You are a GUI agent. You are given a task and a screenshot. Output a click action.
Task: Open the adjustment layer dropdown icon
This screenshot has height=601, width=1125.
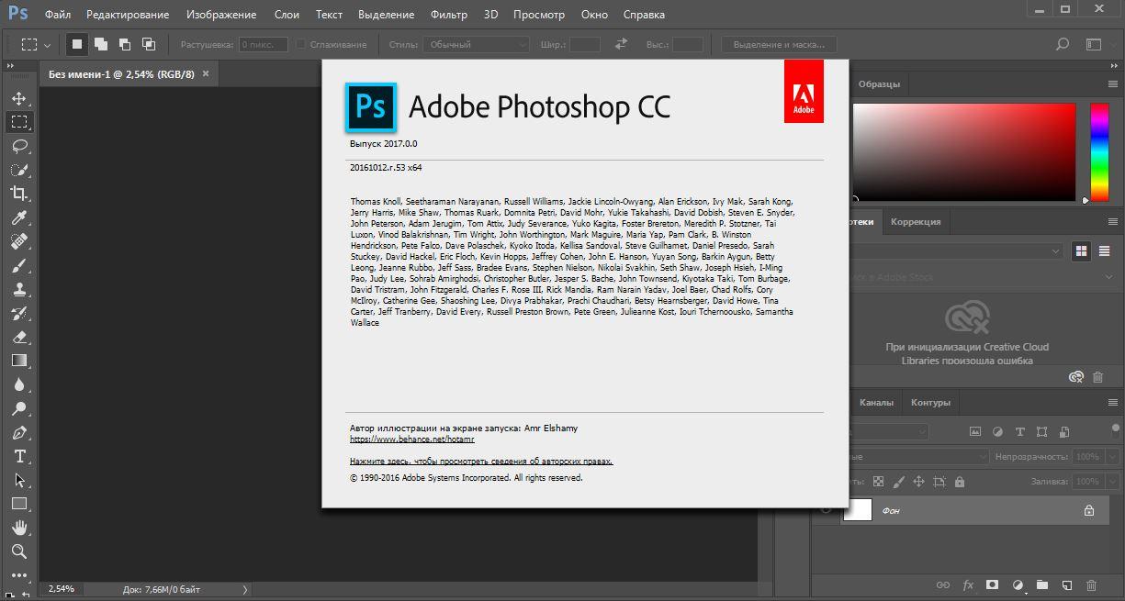coord(1018,584)
